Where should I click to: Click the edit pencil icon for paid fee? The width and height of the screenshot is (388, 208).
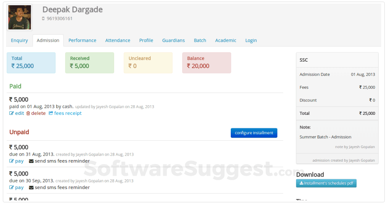[x=11, y=113]
